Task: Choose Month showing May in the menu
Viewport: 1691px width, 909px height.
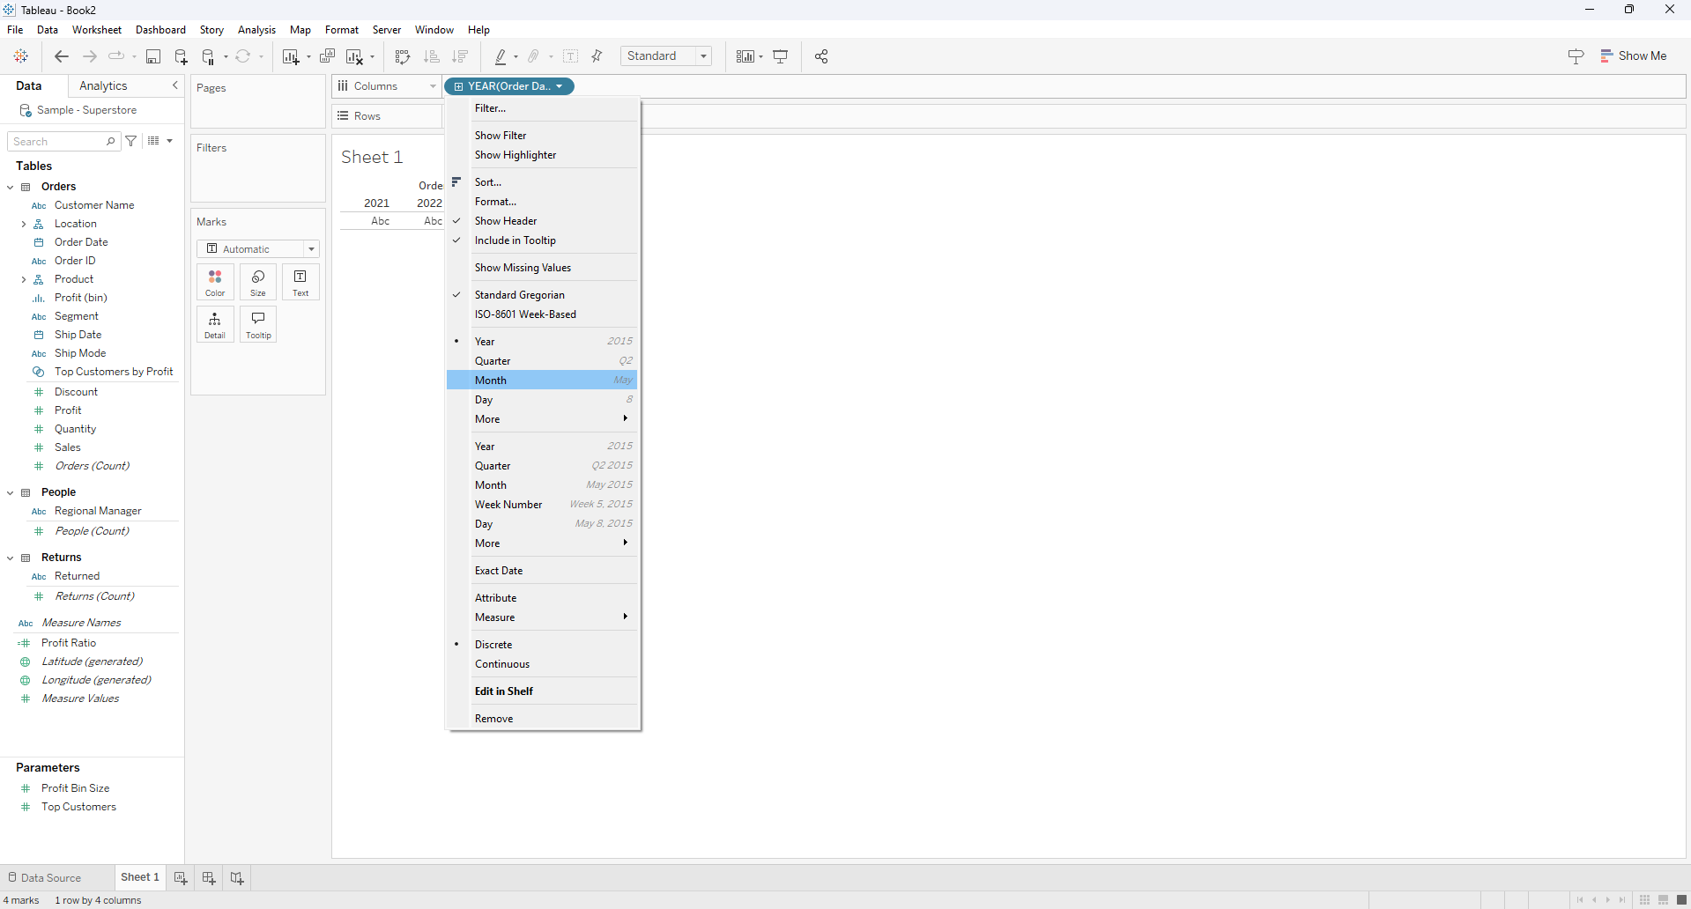Action: pyautogui.click(x=542, y=381)
